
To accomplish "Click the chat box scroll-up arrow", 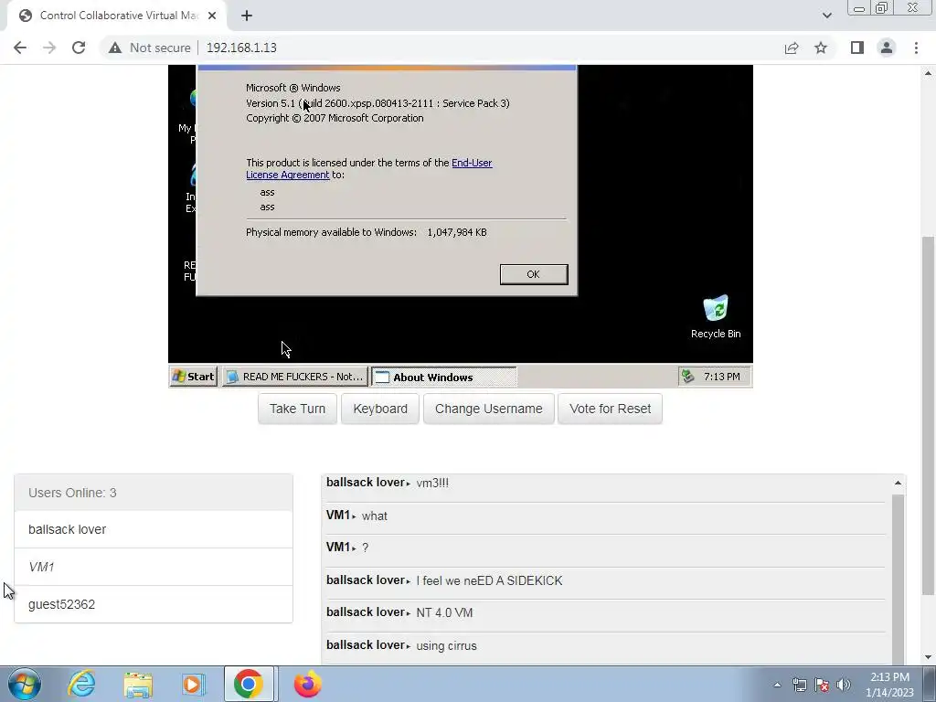I will pos(898,483).
